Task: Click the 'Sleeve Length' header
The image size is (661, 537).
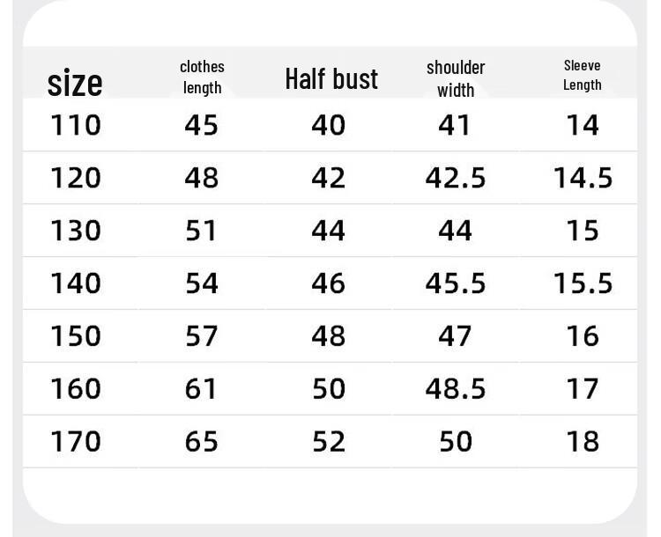Action: [x=583, y=76]
